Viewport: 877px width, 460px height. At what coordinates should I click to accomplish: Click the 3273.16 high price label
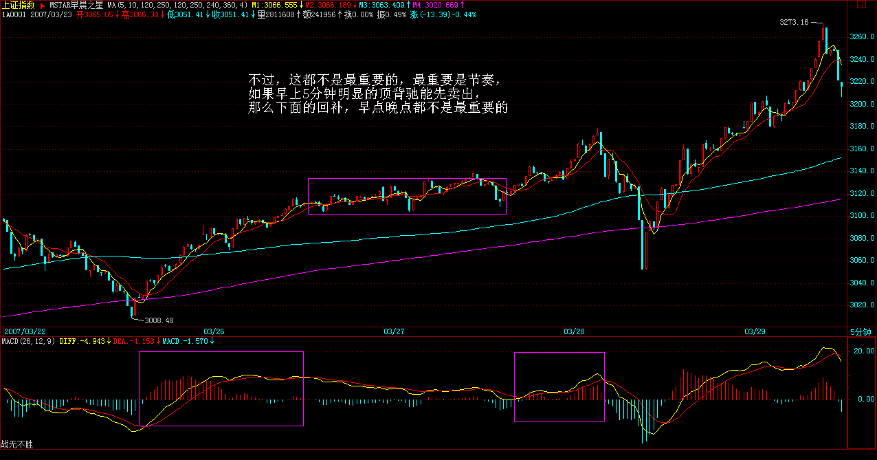point(794,23)
